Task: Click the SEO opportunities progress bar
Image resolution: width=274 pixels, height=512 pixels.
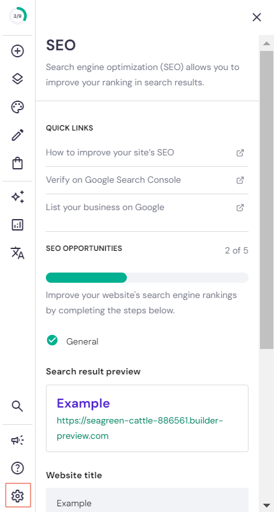Action: pos(147,278)
